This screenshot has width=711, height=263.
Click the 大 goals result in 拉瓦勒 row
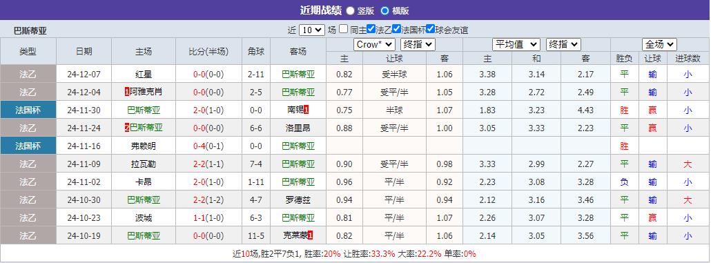pyautogui.click(x=688, y=164)
